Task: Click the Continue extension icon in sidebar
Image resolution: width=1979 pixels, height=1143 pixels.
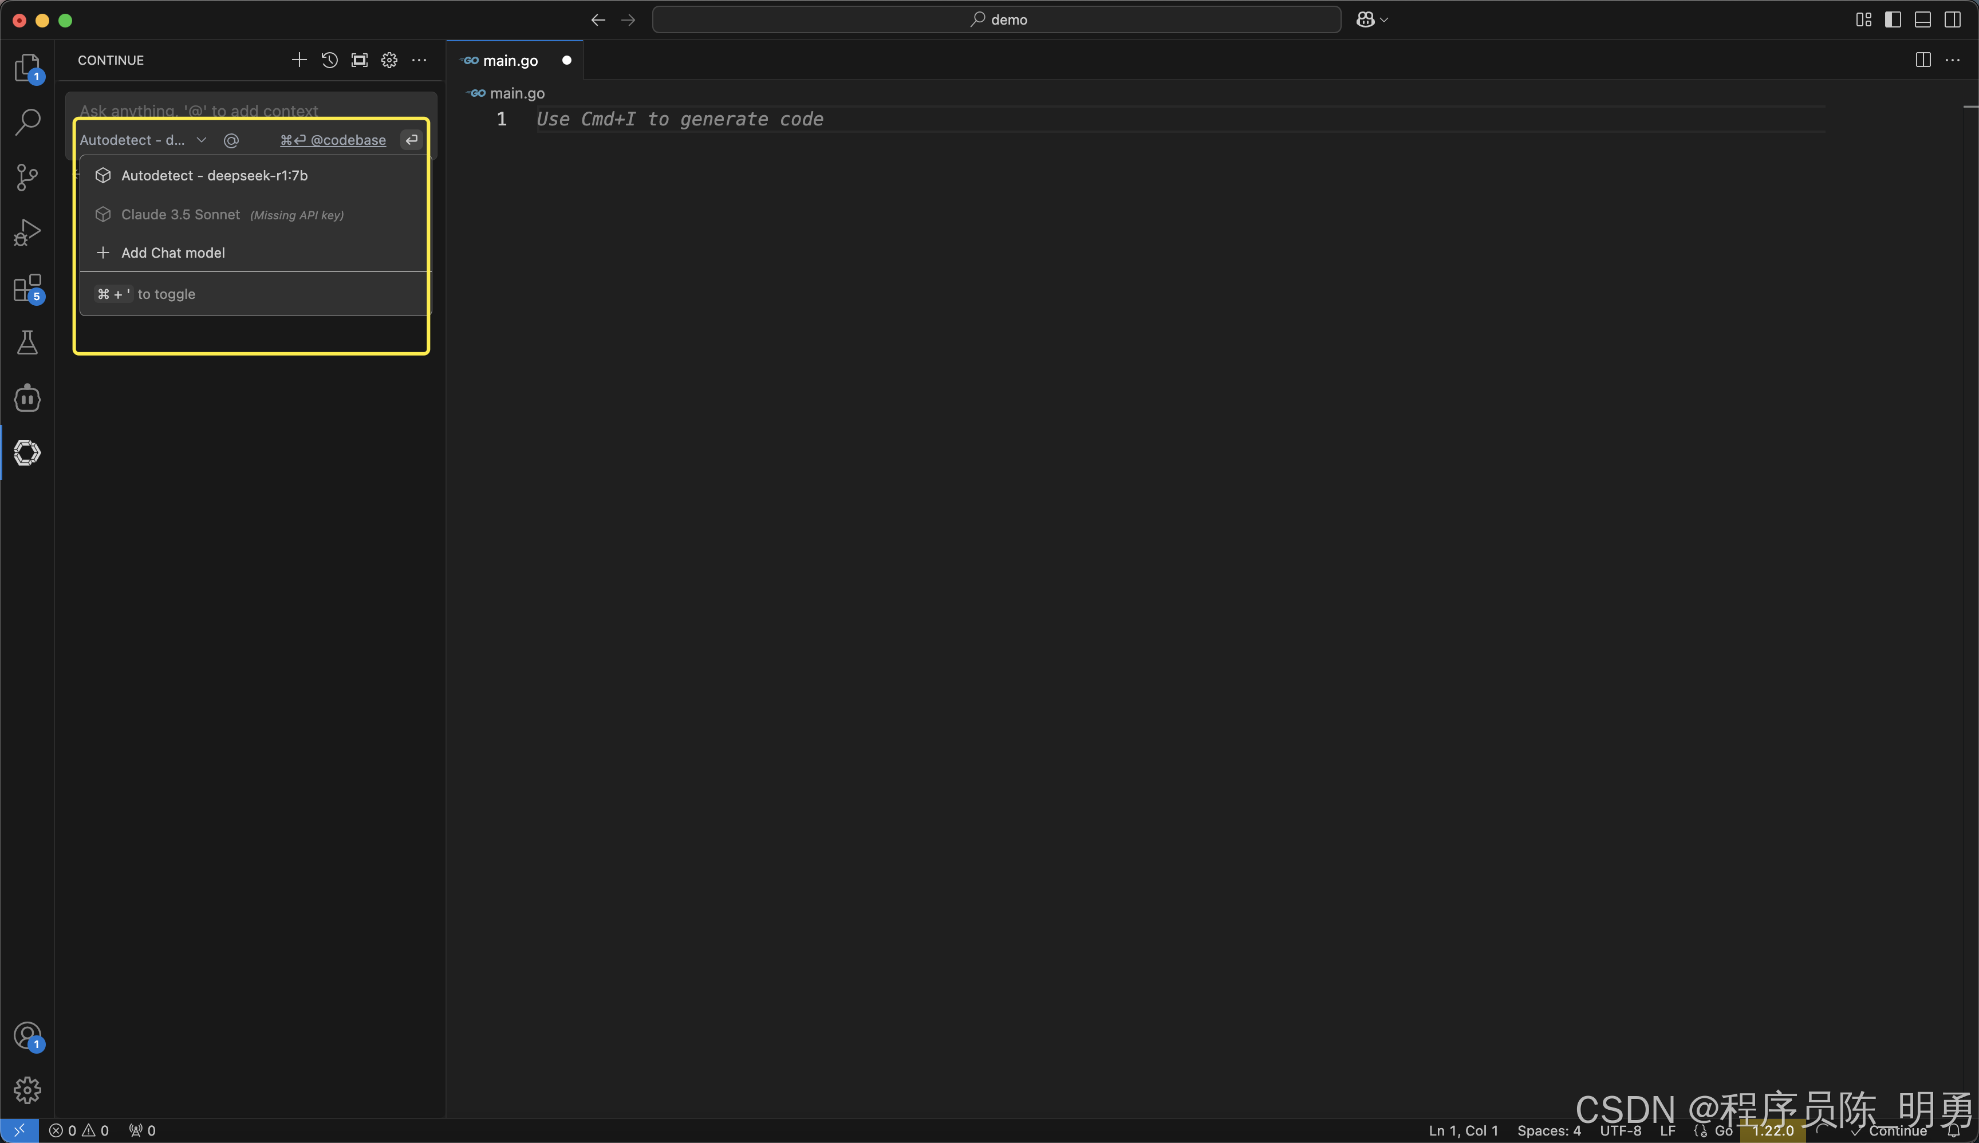Action: pyautogui.click(x=27, y=452)
